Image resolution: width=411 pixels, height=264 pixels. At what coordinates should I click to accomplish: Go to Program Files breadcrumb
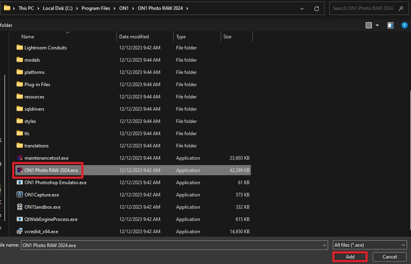pyautogui.click(x=96, y=8)
